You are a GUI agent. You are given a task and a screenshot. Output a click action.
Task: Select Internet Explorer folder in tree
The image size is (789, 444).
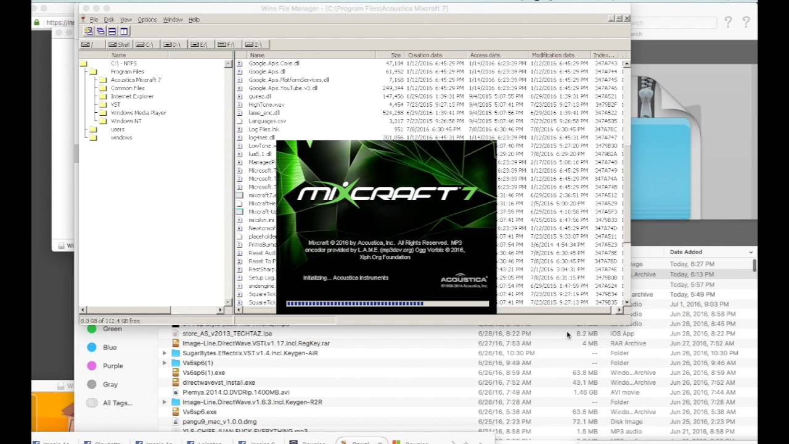click(132, 96)
